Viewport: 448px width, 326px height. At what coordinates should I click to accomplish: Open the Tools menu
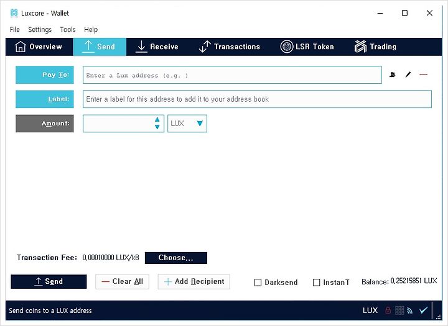(x=68, y=29)
